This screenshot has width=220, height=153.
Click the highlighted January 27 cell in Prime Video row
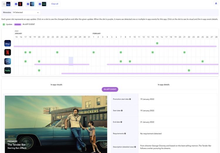[71, 61]
